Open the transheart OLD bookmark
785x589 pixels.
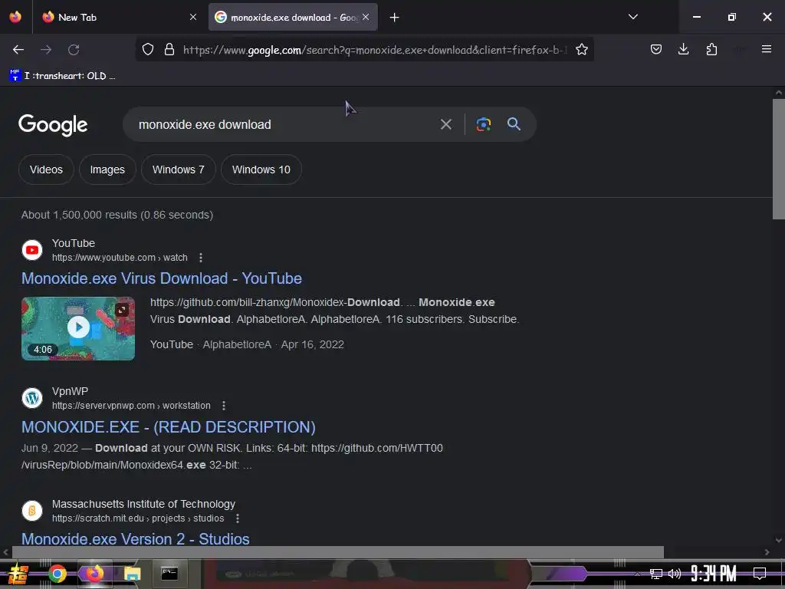[x=63, y=76]
